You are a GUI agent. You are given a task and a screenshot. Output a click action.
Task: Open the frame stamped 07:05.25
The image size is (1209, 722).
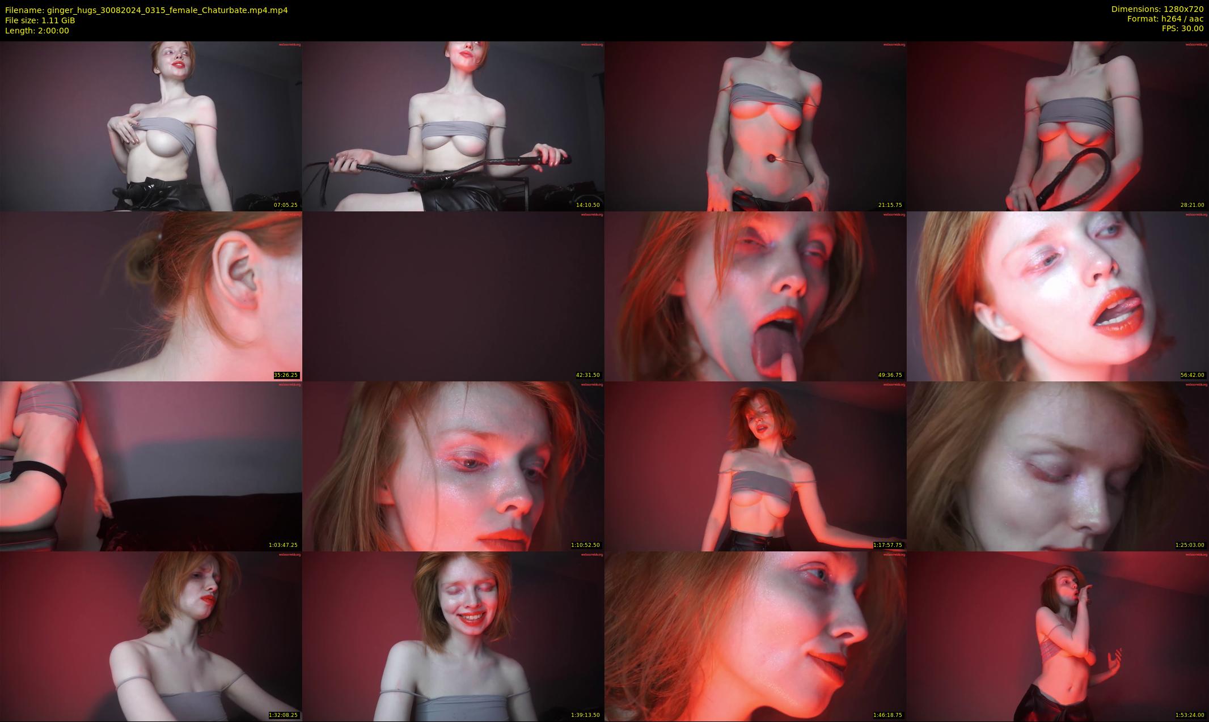[151, 126]
